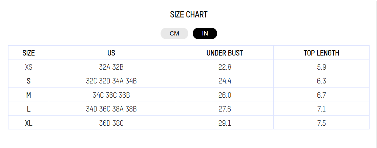Viewport: 377px width, 148px height.
Task: Click the 36D 38C US cell
Action: point(111,123)
